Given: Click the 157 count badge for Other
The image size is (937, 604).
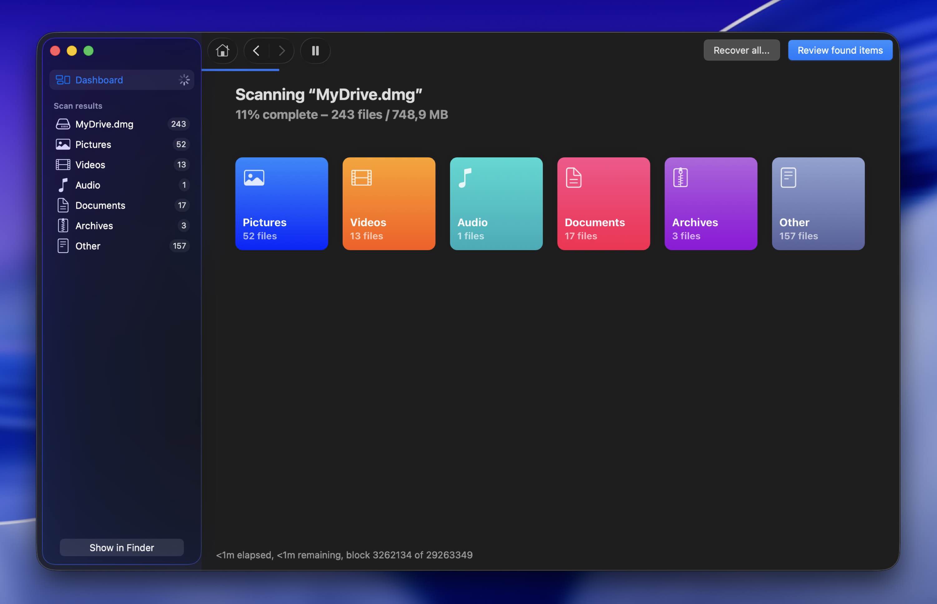Looking at the screenshot, I should pos(179,246).
